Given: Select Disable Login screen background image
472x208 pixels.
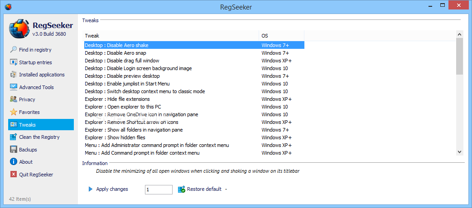Looking at the screenshot, I should coord(194,68).
